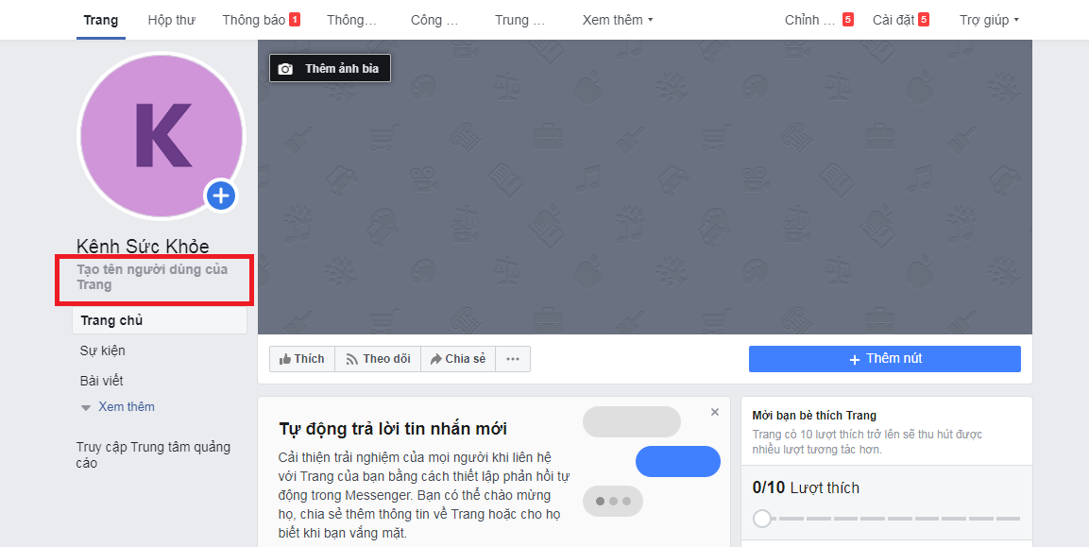
Task: Click Tạo tên người dùng của Trang link
Action: pos(152,277)
